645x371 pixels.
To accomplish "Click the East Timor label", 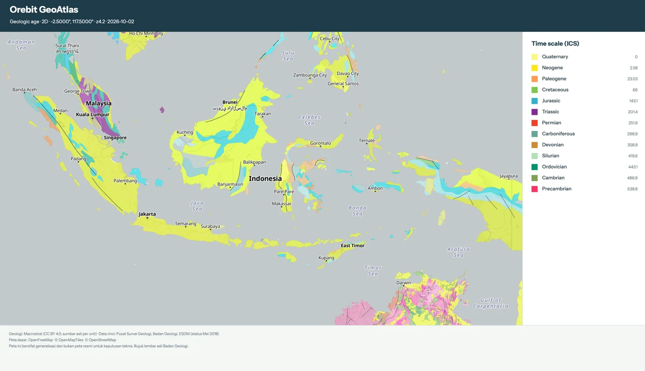I will pos(353,246).
